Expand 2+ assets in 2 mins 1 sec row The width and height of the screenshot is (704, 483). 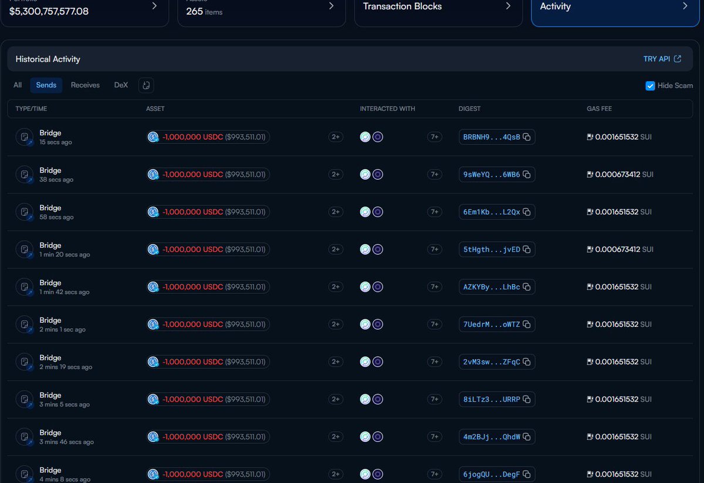click(336, 325)
